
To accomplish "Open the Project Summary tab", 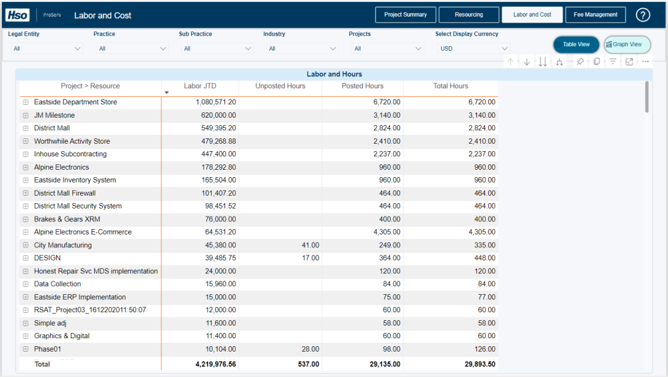I will coord(405,15).
